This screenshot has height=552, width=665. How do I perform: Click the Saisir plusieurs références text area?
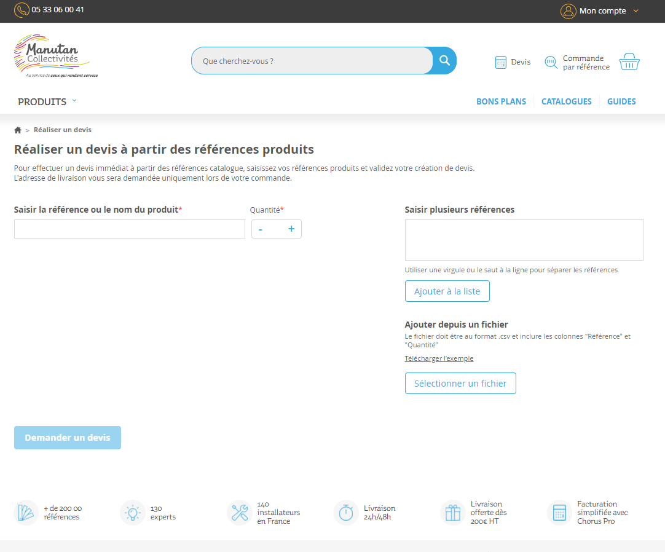tap(524, 240)
